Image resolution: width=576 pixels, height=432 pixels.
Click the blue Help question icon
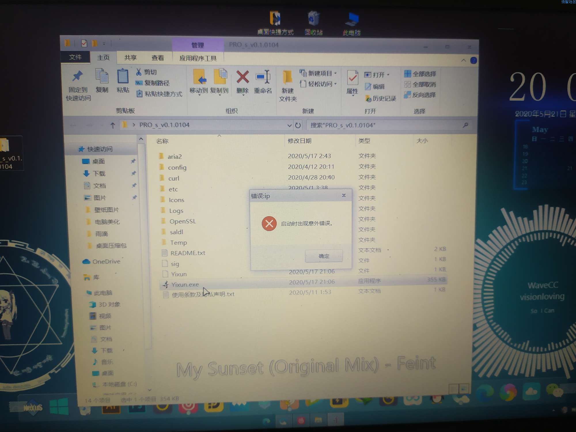pos(473,60)
